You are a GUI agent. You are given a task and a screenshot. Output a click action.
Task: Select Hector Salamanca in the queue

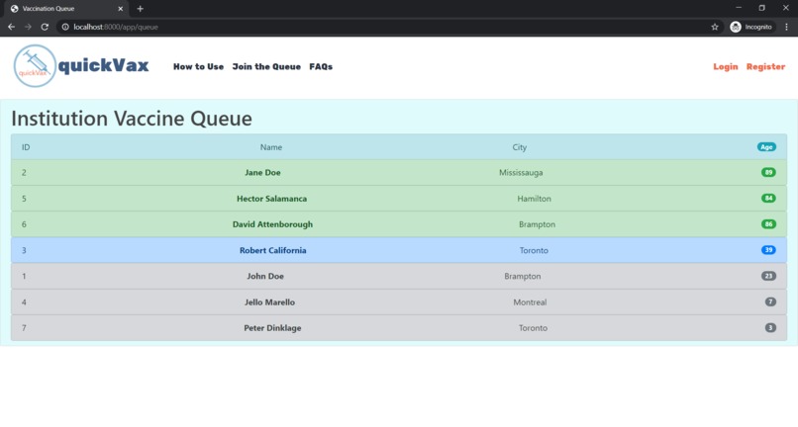271,199
